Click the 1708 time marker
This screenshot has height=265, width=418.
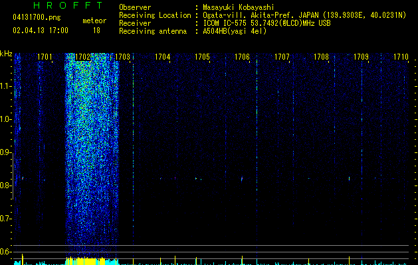[x=321, y=56]
